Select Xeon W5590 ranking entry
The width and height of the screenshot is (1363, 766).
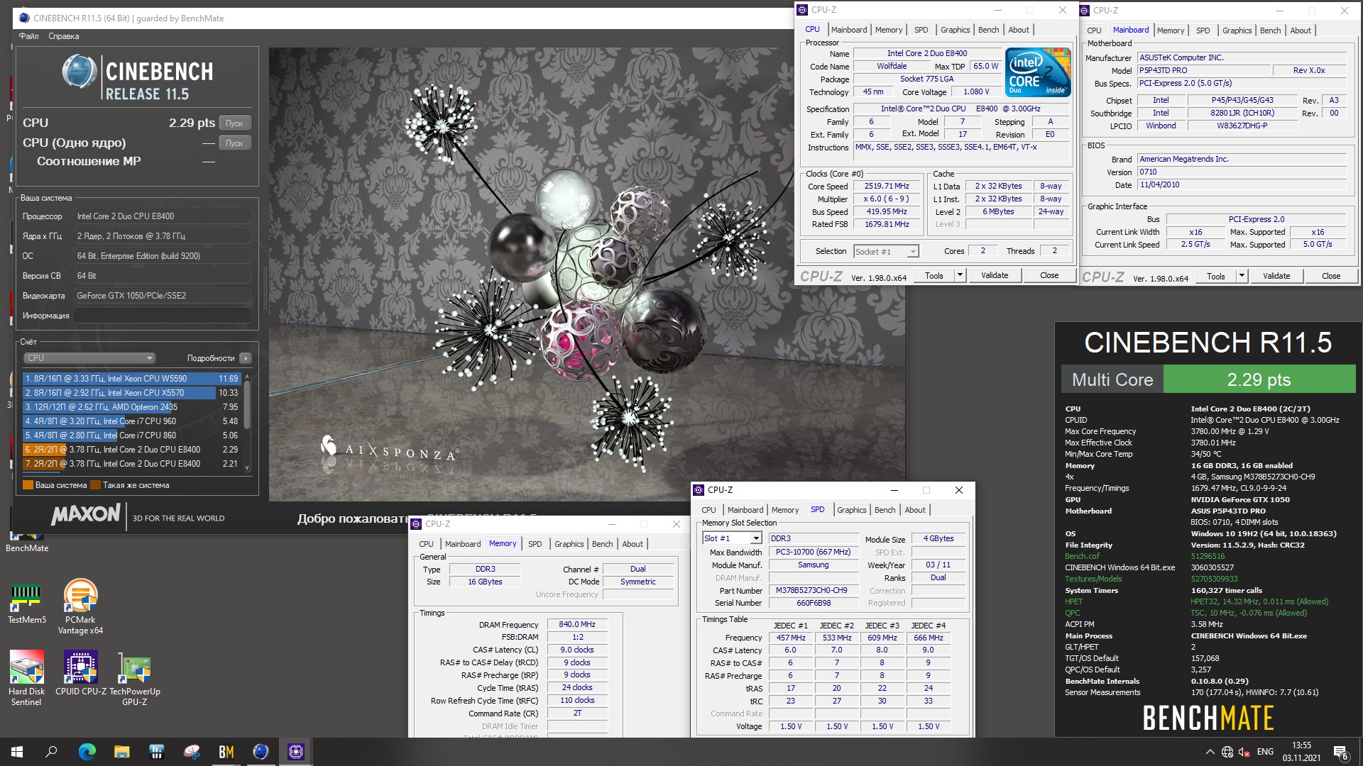click(x=132, y=379)
